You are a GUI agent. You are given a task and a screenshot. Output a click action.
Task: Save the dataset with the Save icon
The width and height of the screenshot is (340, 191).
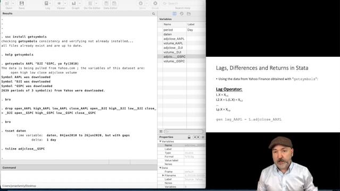click(21, 3)
